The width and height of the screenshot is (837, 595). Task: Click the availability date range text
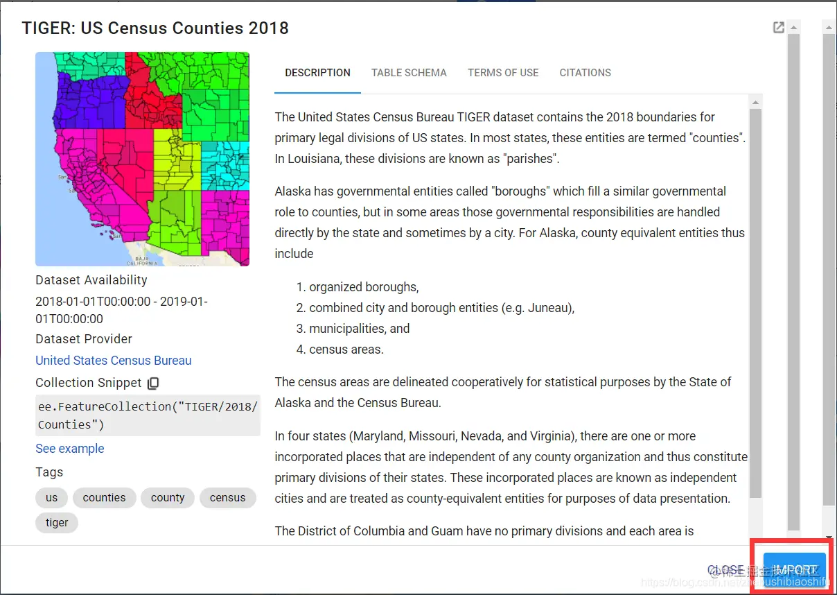click(121, 310)
